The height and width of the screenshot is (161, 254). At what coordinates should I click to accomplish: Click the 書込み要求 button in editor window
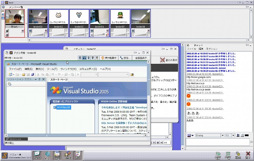(x=169, y=60)
